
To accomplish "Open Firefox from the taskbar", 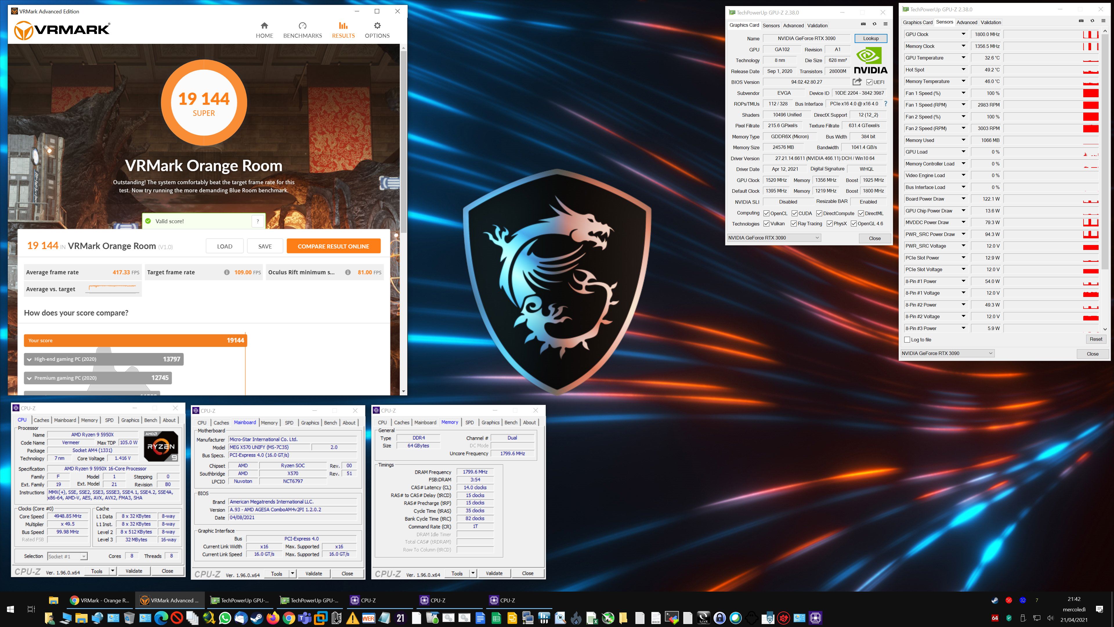I will [x=273, y=618].
